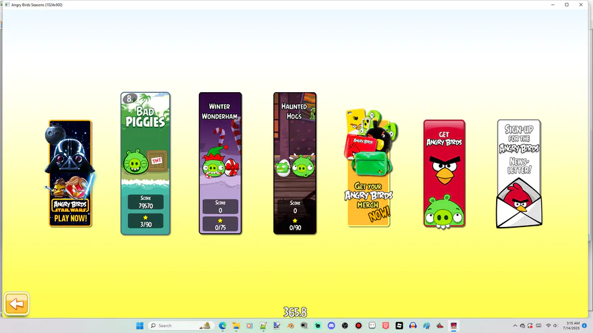Open the Angry Birds Star Wars Play Now banner
This screenshot has width=593, height=333.
tap(71, 174)
